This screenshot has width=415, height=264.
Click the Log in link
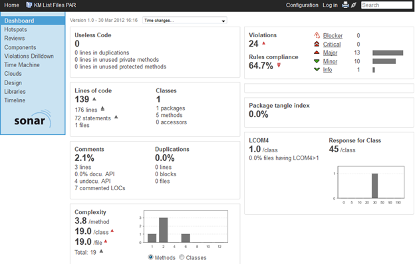330,5
